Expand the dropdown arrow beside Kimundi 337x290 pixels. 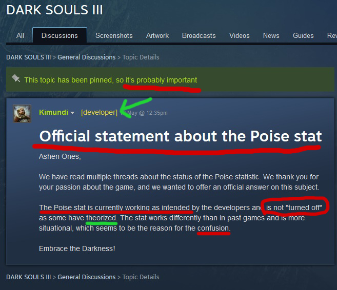73,113
